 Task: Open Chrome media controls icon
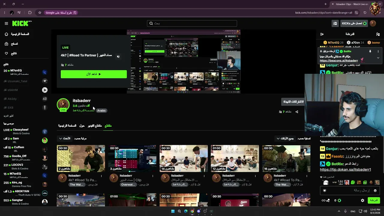click(19, 13)
